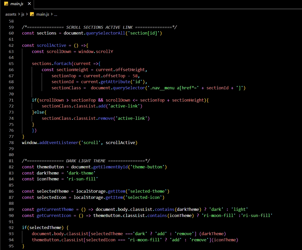Click the 'DARK LIGHT THEME' comment
Viewport: 302px width, 250px height.
[x=86, y=161]
